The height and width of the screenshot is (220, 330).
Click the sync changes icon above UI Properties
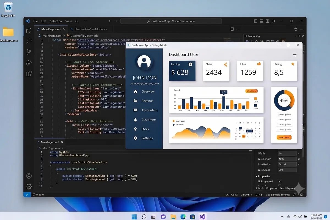(x=296, y=29)
